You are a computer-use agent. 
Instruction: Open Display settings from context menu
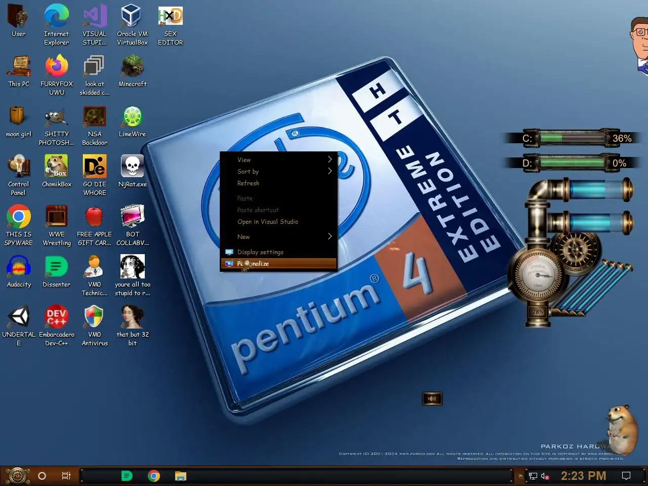(278, 252)
